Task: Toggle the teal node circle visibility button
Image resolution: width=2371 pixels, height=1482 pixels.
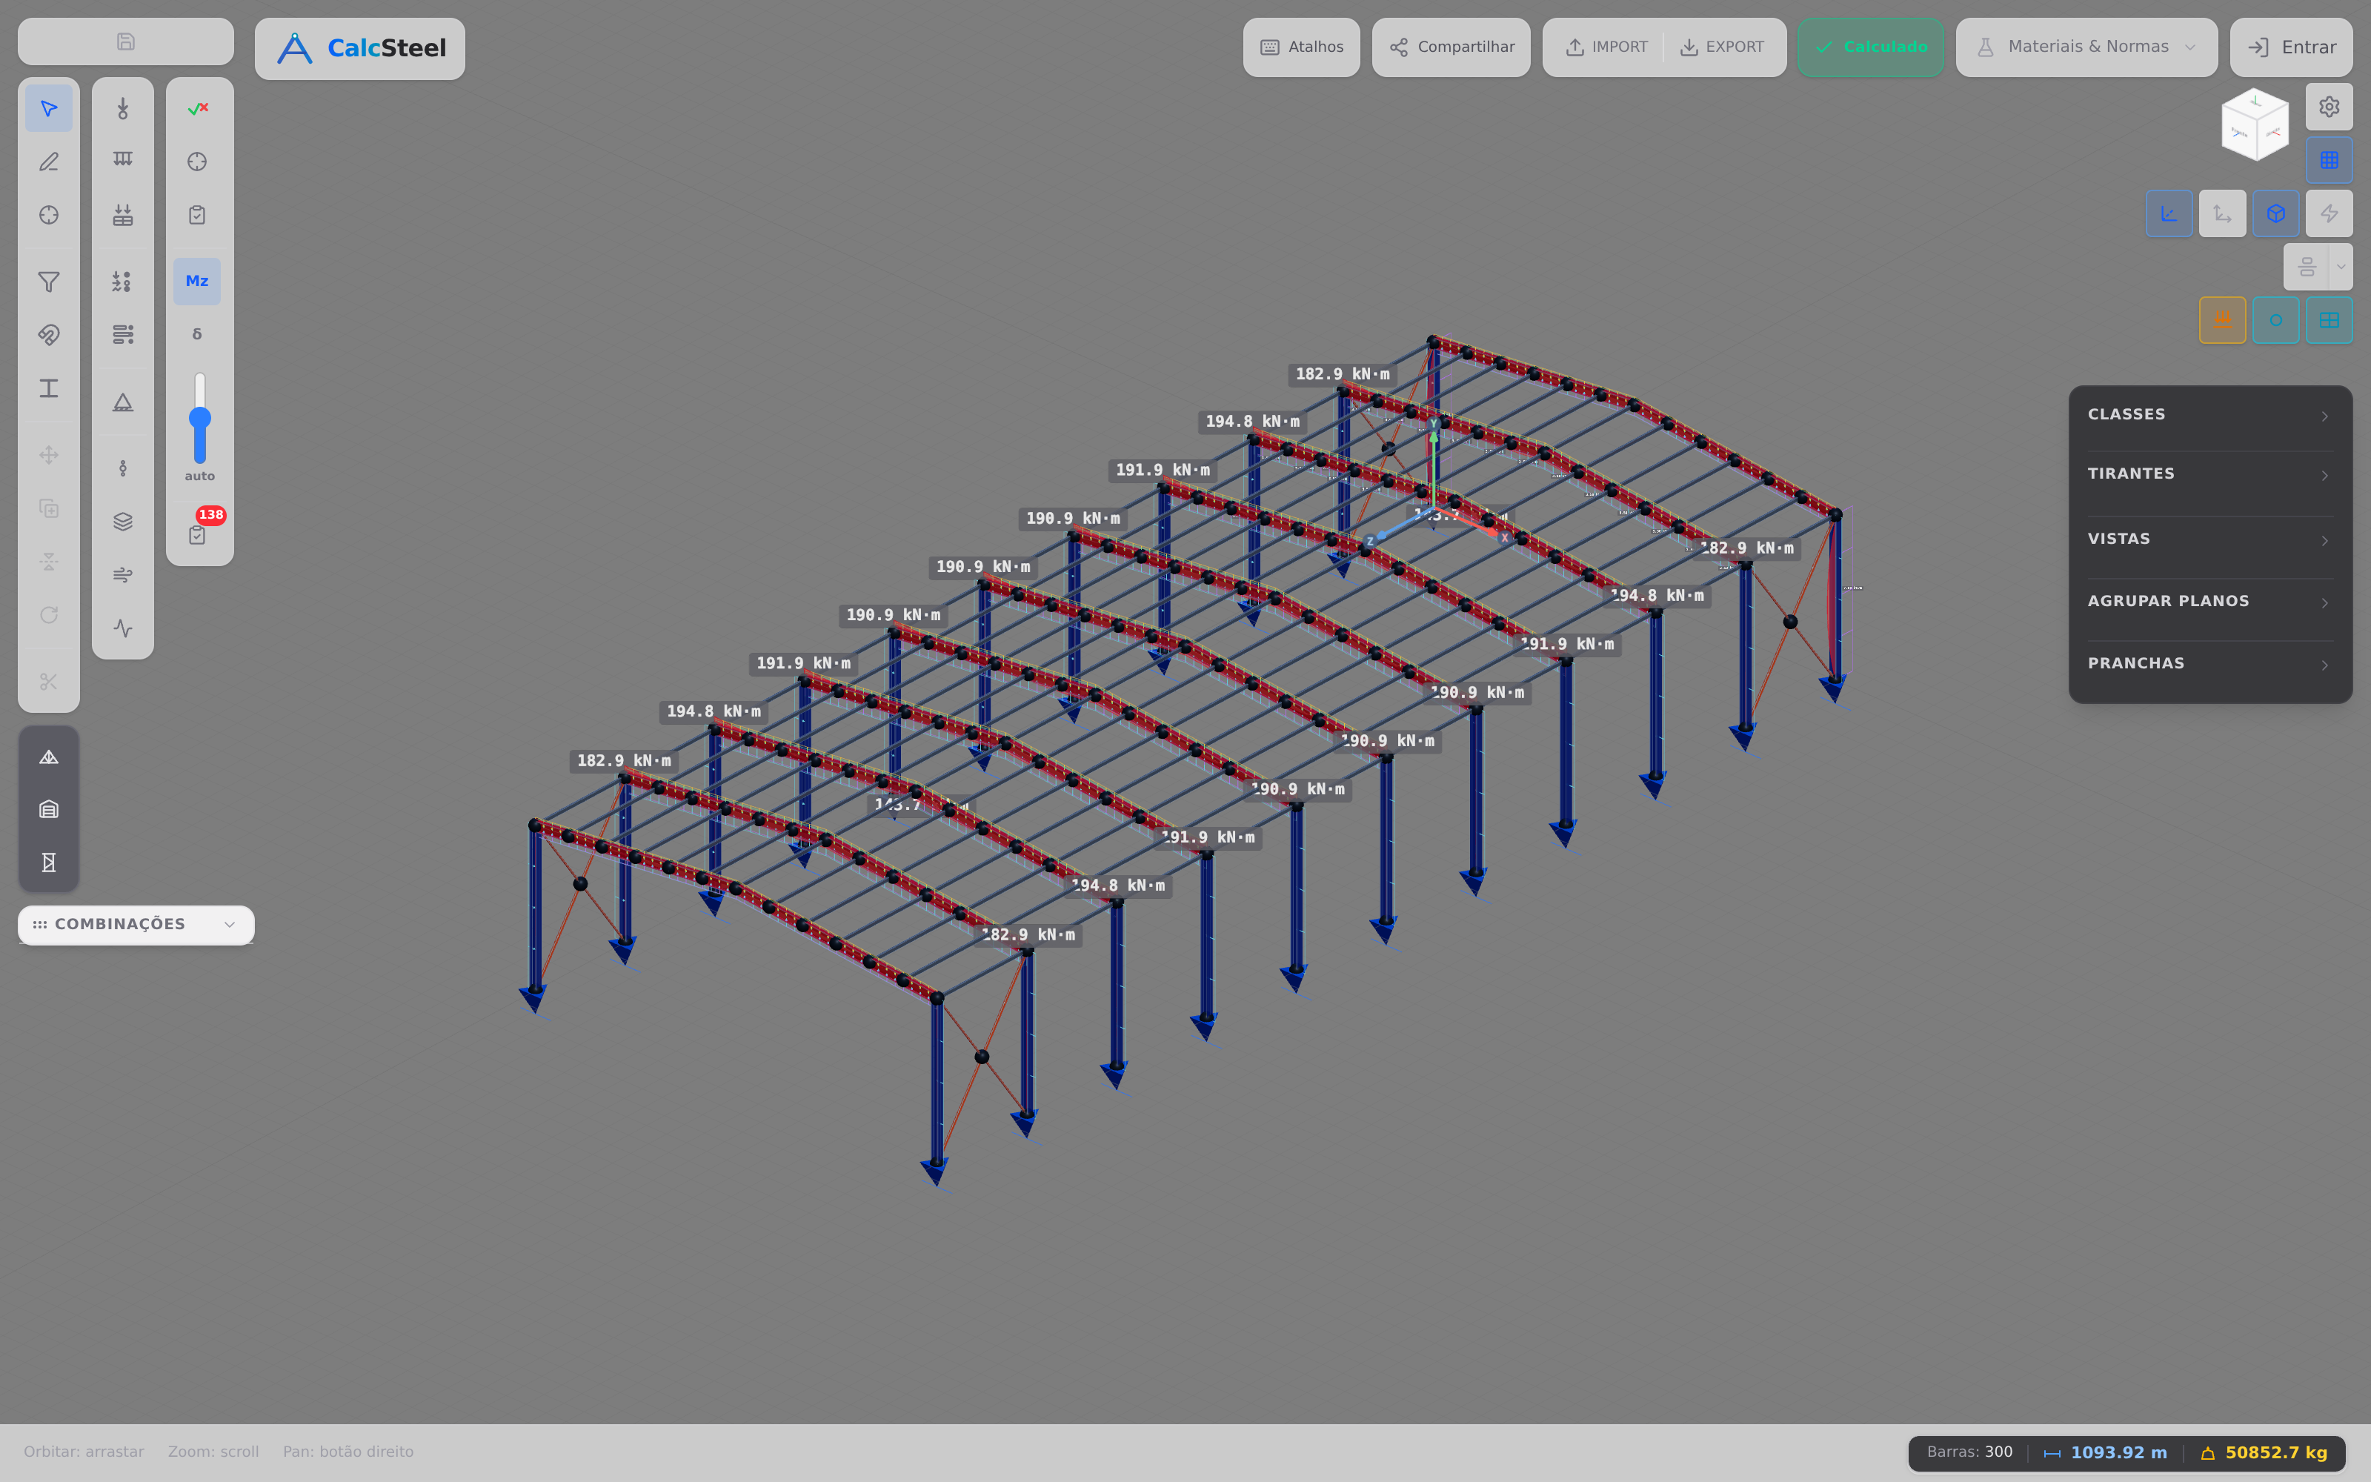Action: point(2276,321)
